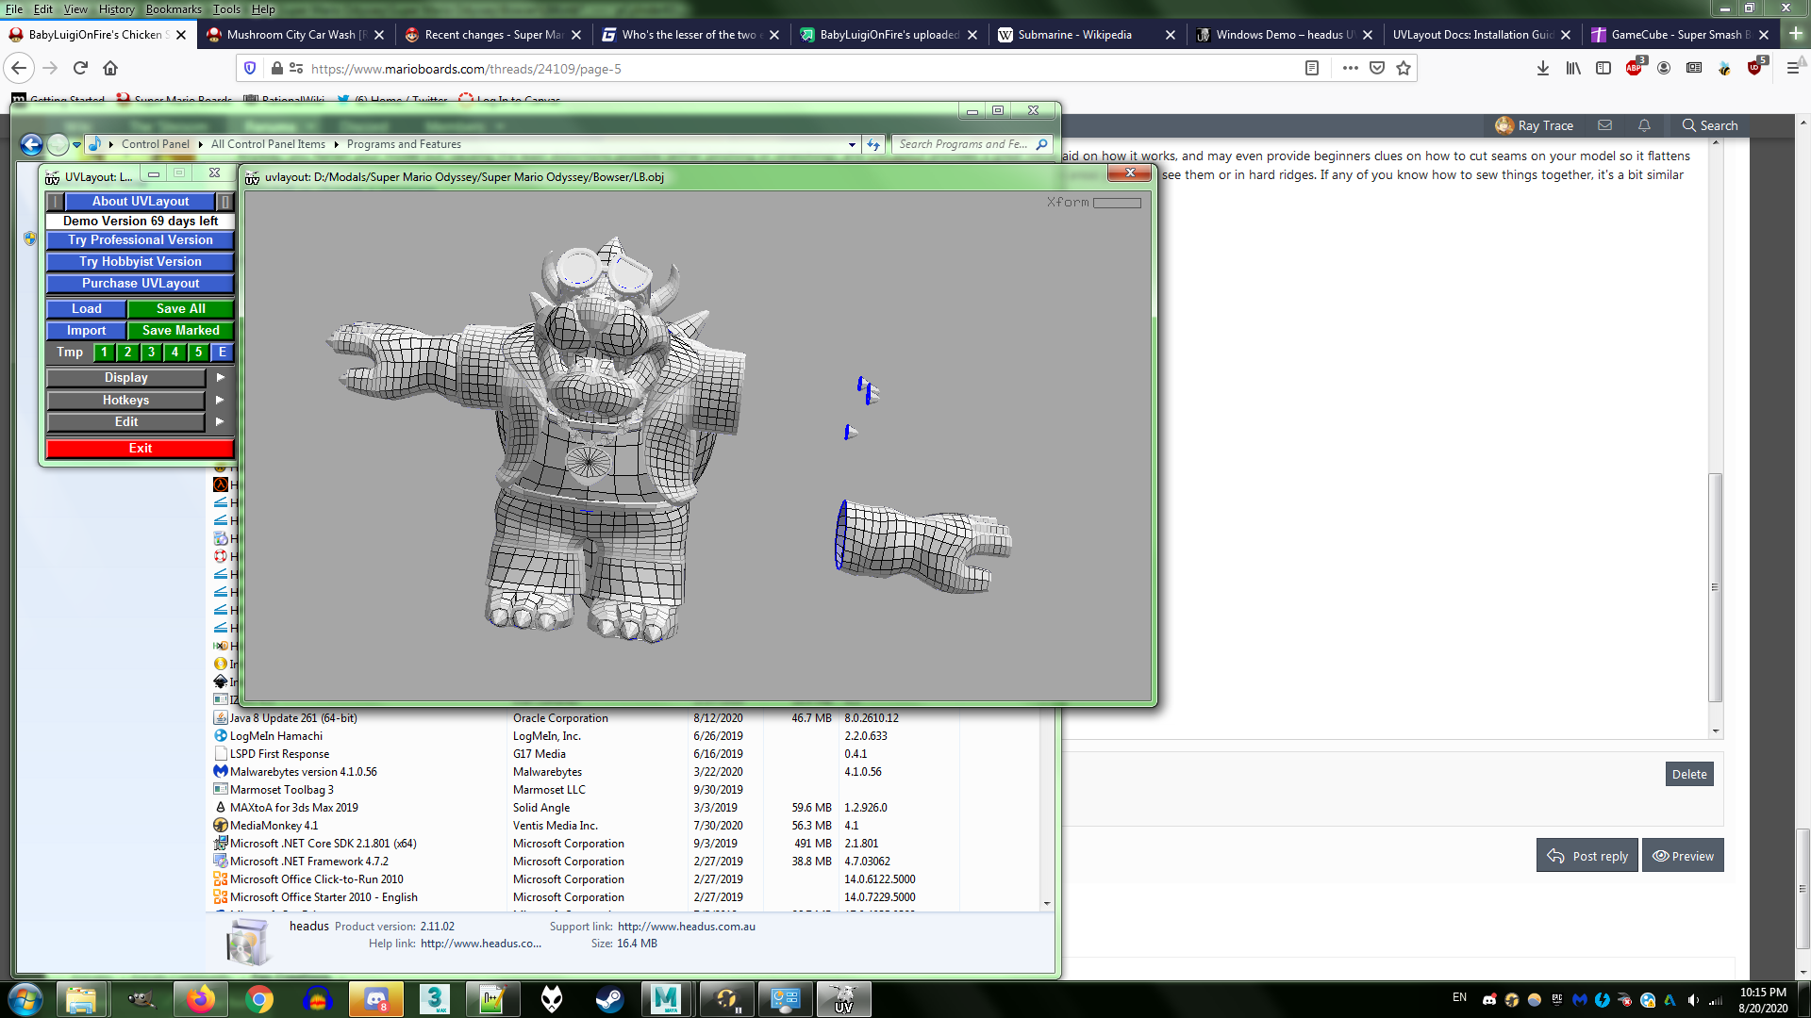
Task: Click the Post reply button on forum
Action: point(1587,856)
